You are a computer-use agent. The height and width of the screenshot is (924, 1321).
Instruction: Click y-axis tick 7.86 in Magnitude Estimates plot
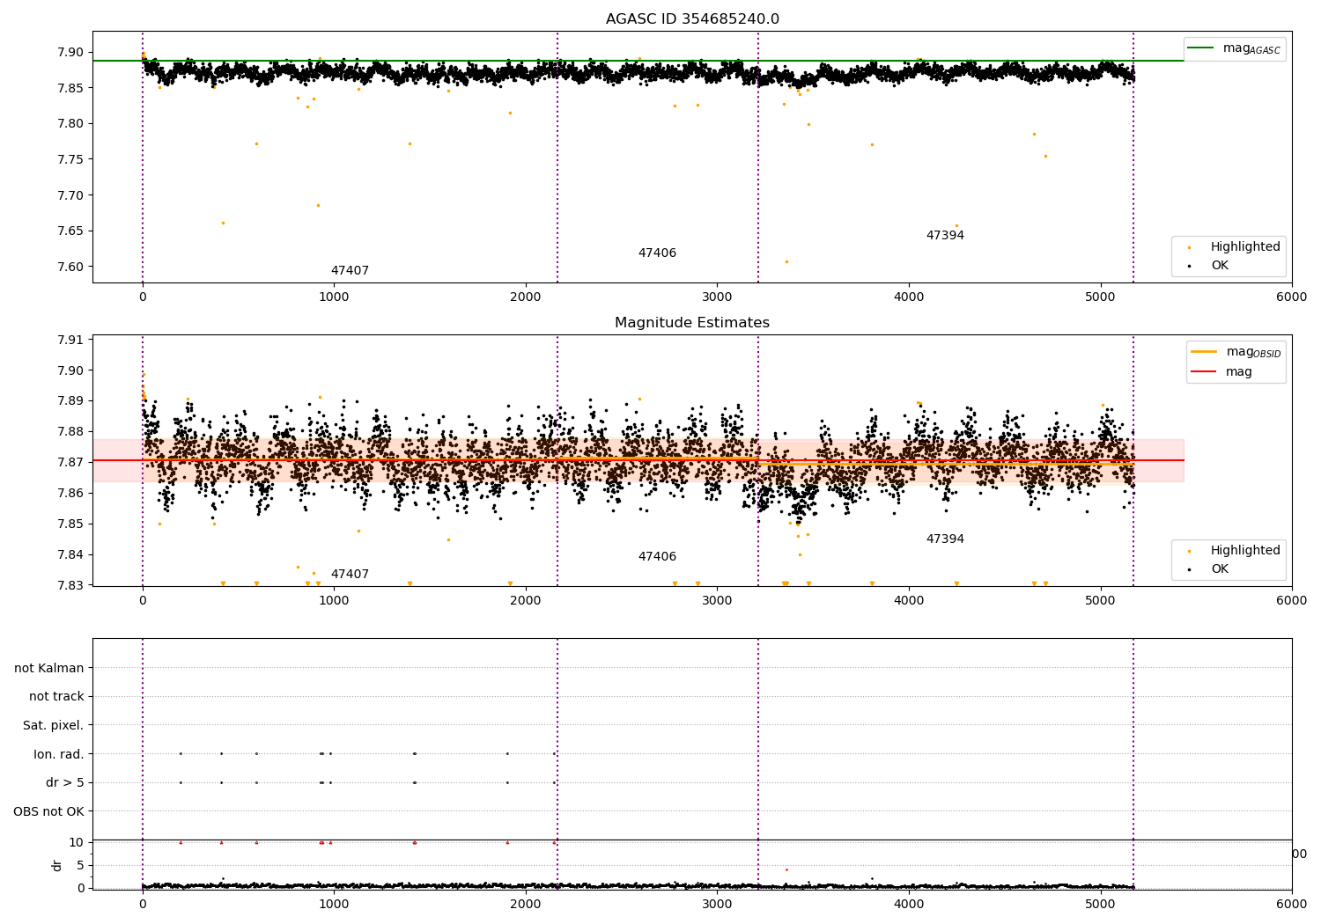pyautogui.click(x=70, y=493)
